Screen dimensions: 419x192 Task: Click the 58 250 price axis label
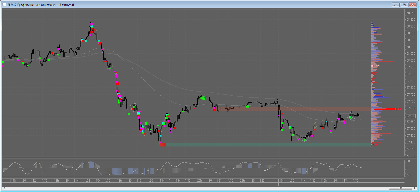click(x=411, y=26)
